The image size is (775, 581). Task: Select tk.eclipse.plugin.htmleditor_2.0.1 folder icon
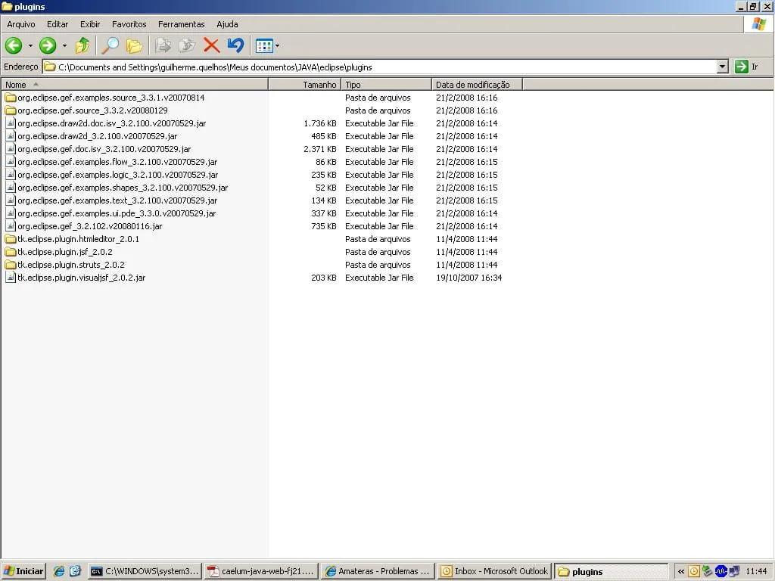(x=11, y=238)
